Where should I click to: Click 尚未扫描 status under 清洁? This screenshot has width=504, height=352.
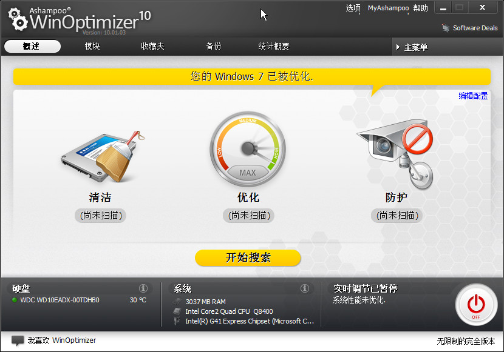(x=101, y=216)
